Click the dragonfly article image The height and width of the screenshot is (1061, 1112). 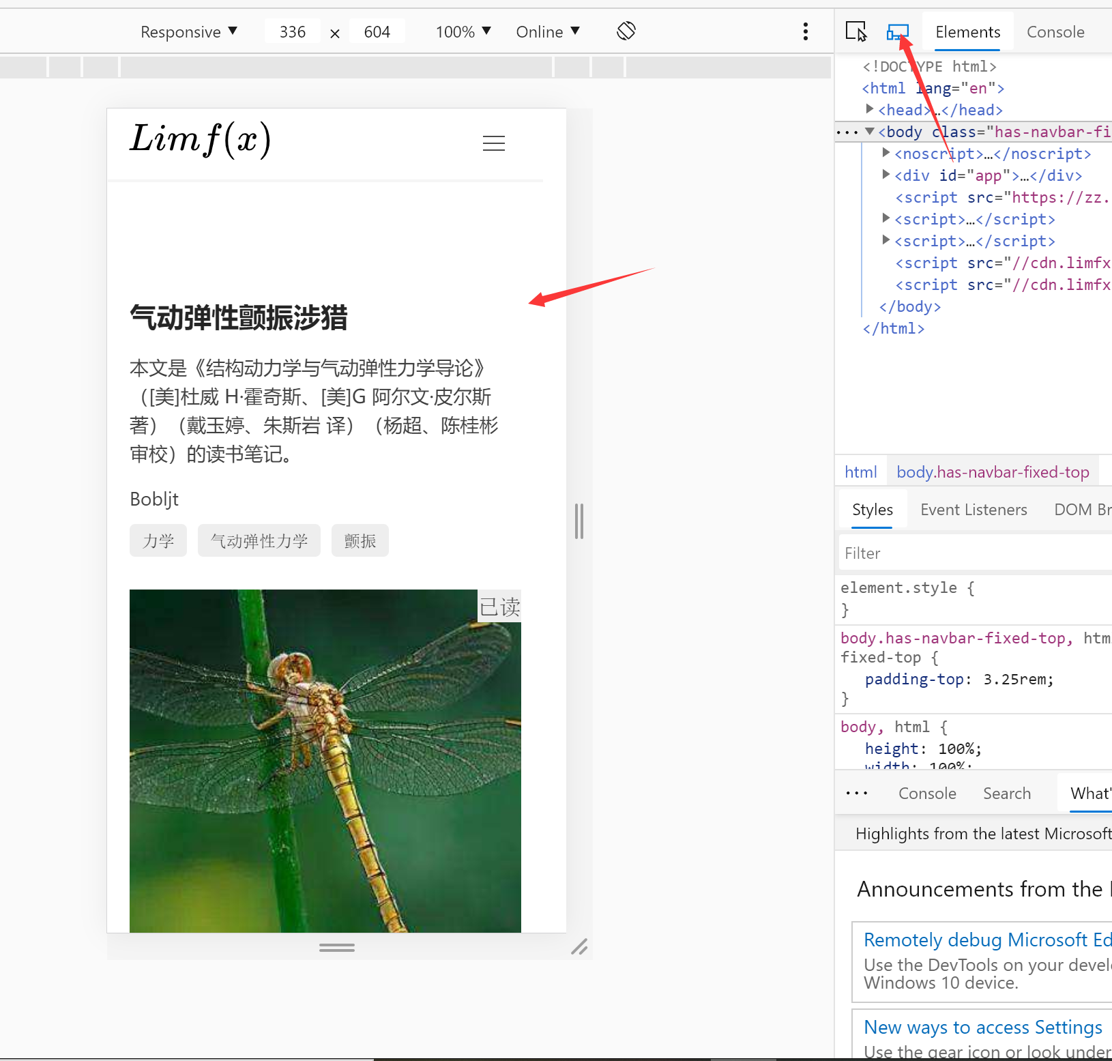pyautogui.click(x=325, y=761)
